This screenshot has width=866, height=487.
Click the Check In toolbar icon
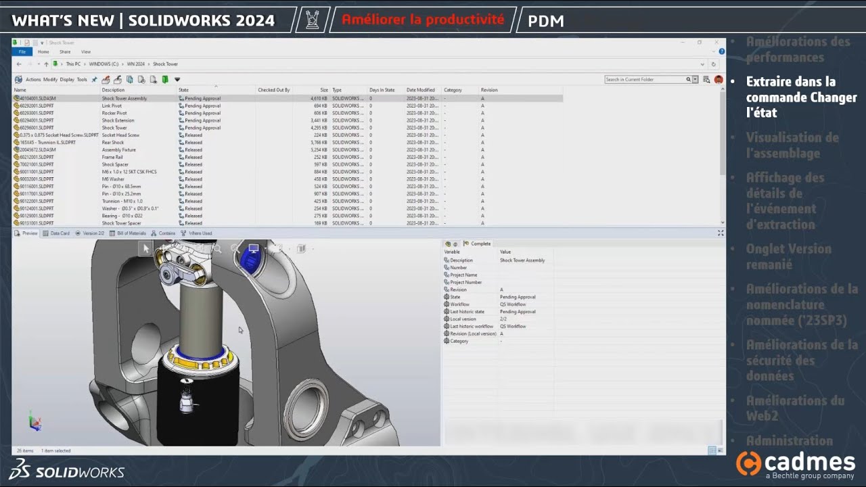tap(118, 79)
